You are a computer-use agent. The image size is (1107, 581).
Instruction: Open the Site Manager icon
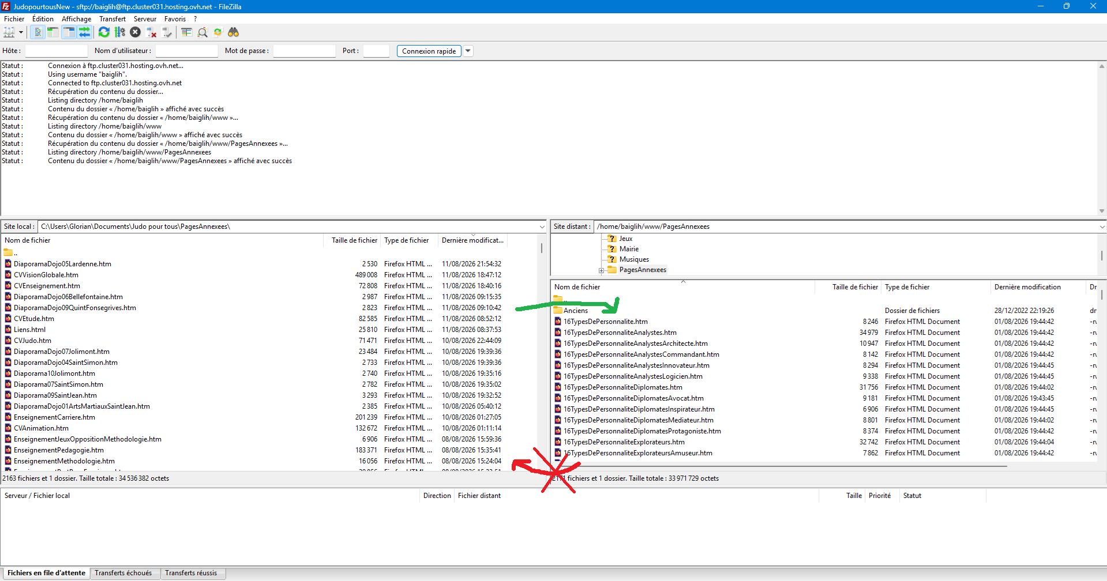pos(9,32)
